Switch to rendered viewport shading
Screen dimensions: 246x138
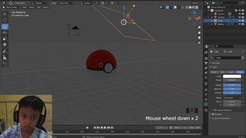coord(197,7)
